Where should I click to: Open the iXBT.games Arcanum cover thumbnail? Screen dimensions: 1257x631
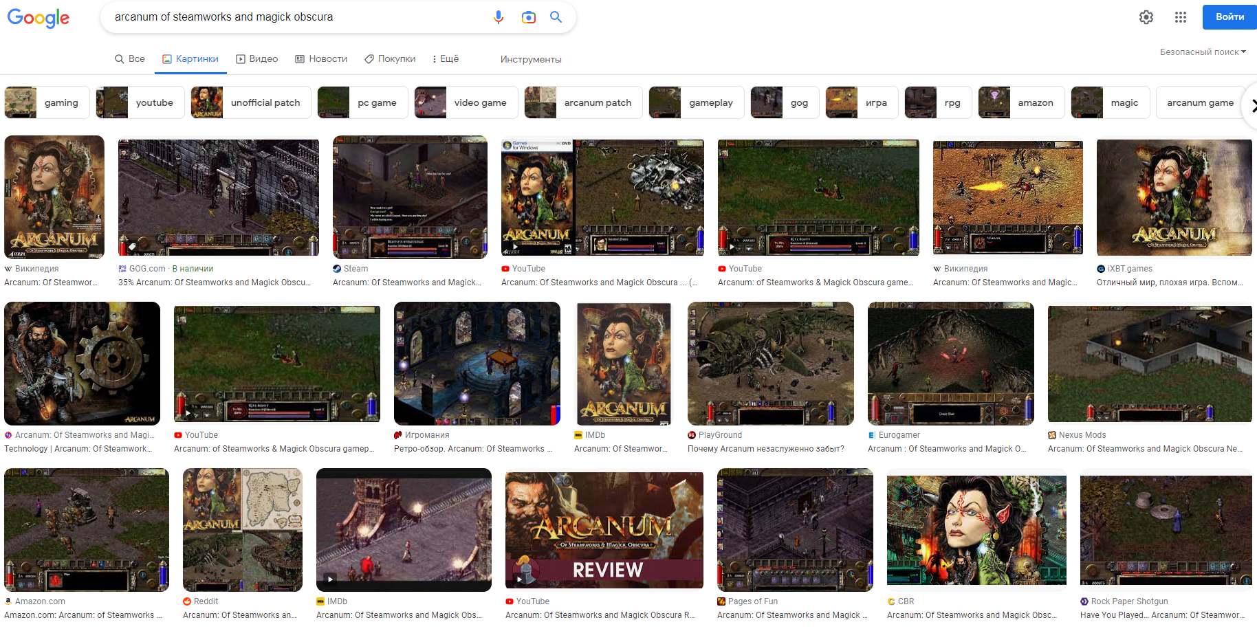1174,197
